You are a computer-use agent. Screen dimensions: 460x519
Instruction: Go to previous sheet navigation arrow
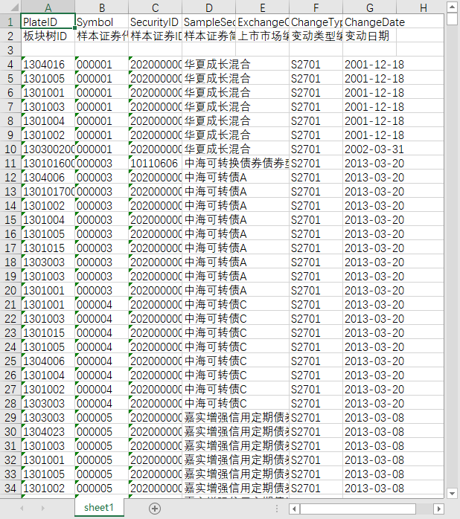click(22, 508)
